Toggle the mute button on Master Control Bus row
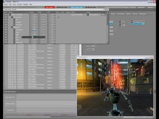Image resolution: width=159 pixels, height=119 pixels. [6, 15]
